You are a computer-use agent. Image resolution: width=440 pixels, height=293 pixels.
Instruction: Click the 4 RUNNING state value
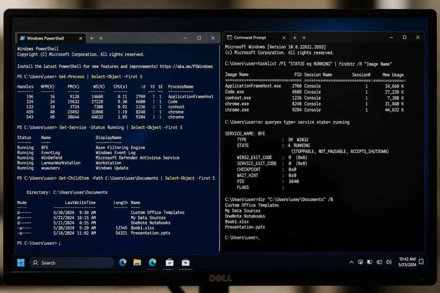pos(299,145)
